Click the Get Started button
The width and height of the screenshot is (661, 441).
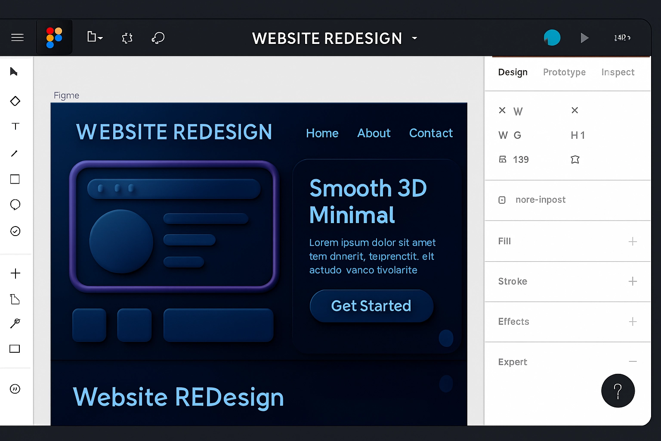coord(371,306)
